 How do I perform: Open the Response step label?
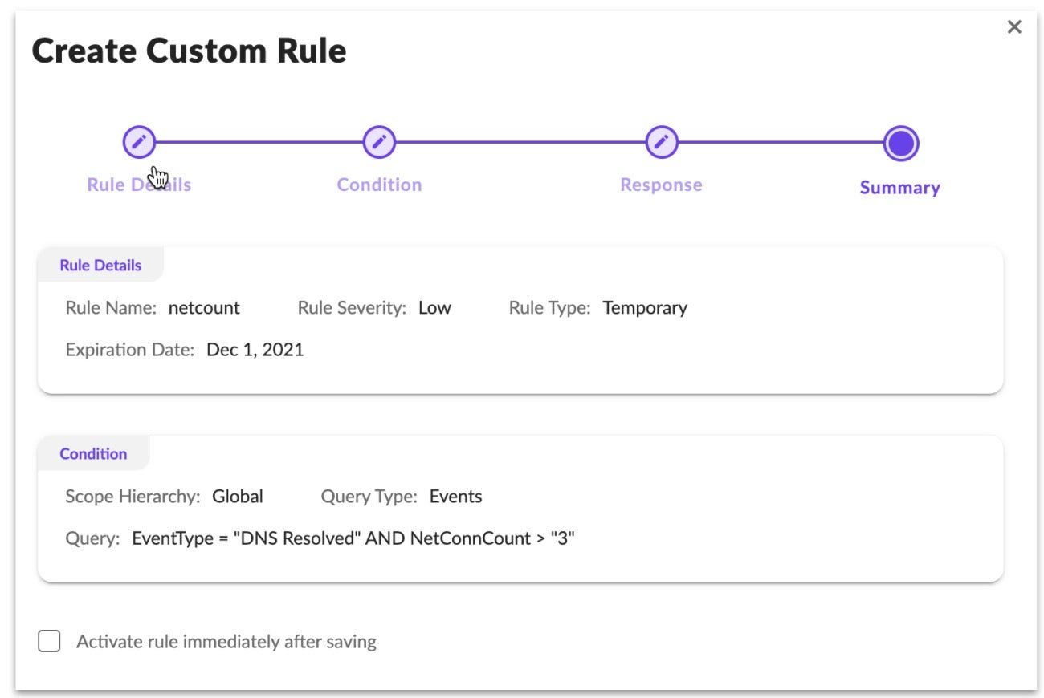point(661,185)
